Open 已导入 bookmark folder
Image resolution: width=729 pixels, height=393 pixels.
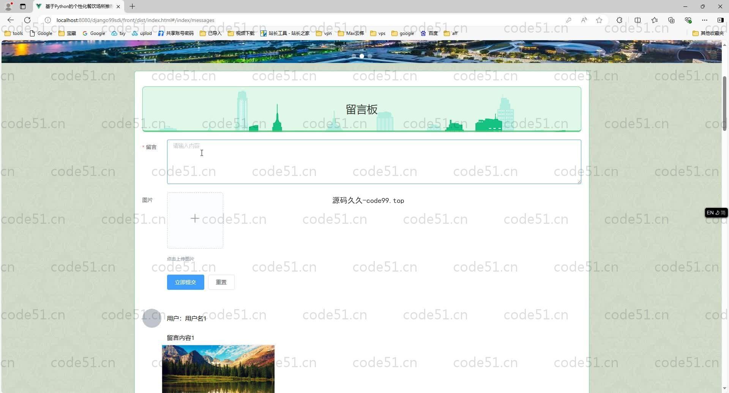click(x=211, y=33)
